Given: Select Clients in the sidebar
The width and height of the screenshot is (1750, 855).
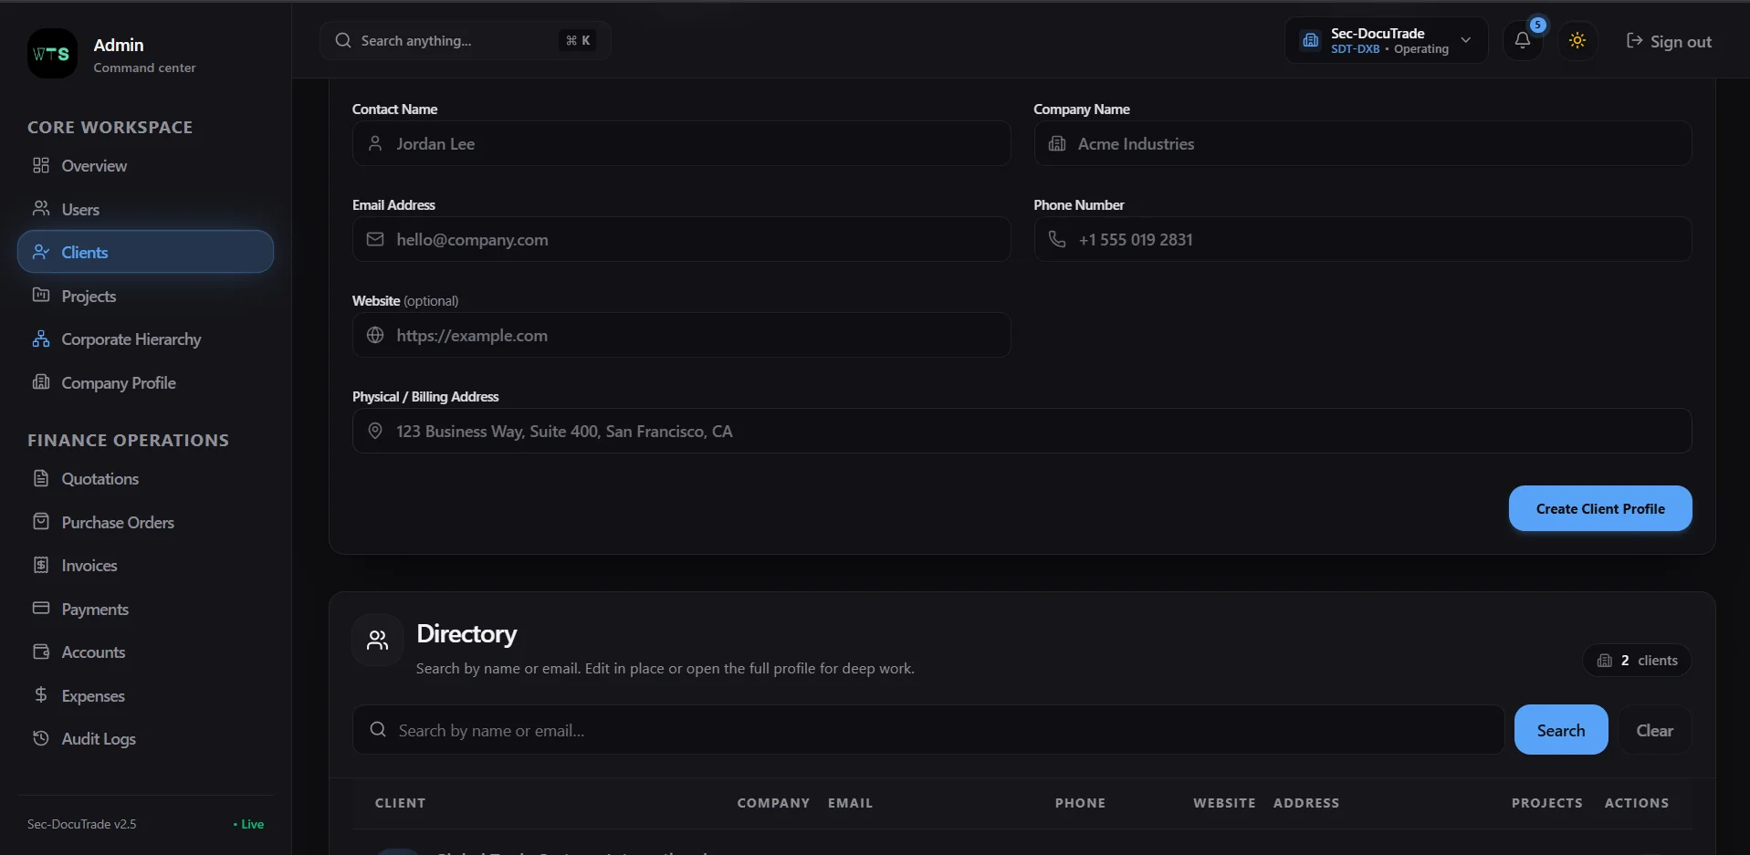Looking at the screenshot, I should click(x=146, y=252).
